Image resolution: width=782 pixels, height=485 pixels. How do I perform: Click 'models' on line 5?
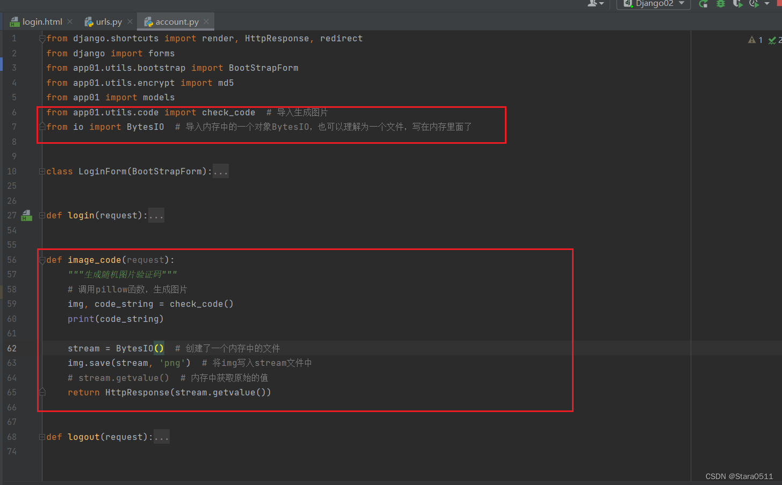159,98
